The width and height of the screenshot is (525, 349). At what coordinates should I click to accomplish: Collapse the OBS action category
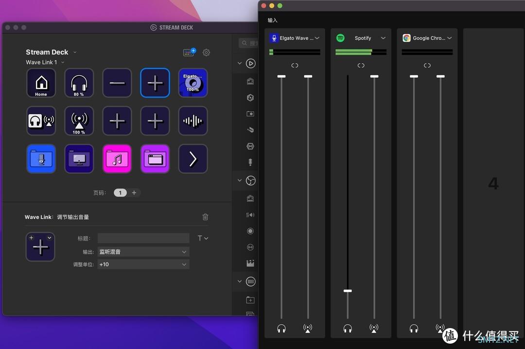(239, 180)
